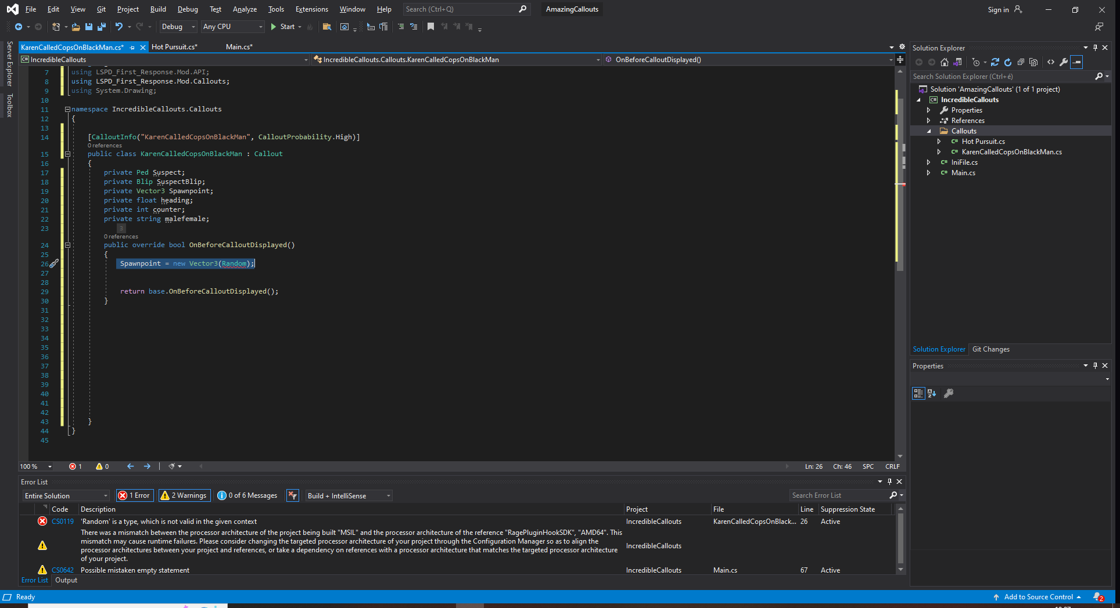Image resolution: width=1120 pixels, height=608 pixels.
Task: Toggle a bookmark with the bookmark icon
Action: 430,27
